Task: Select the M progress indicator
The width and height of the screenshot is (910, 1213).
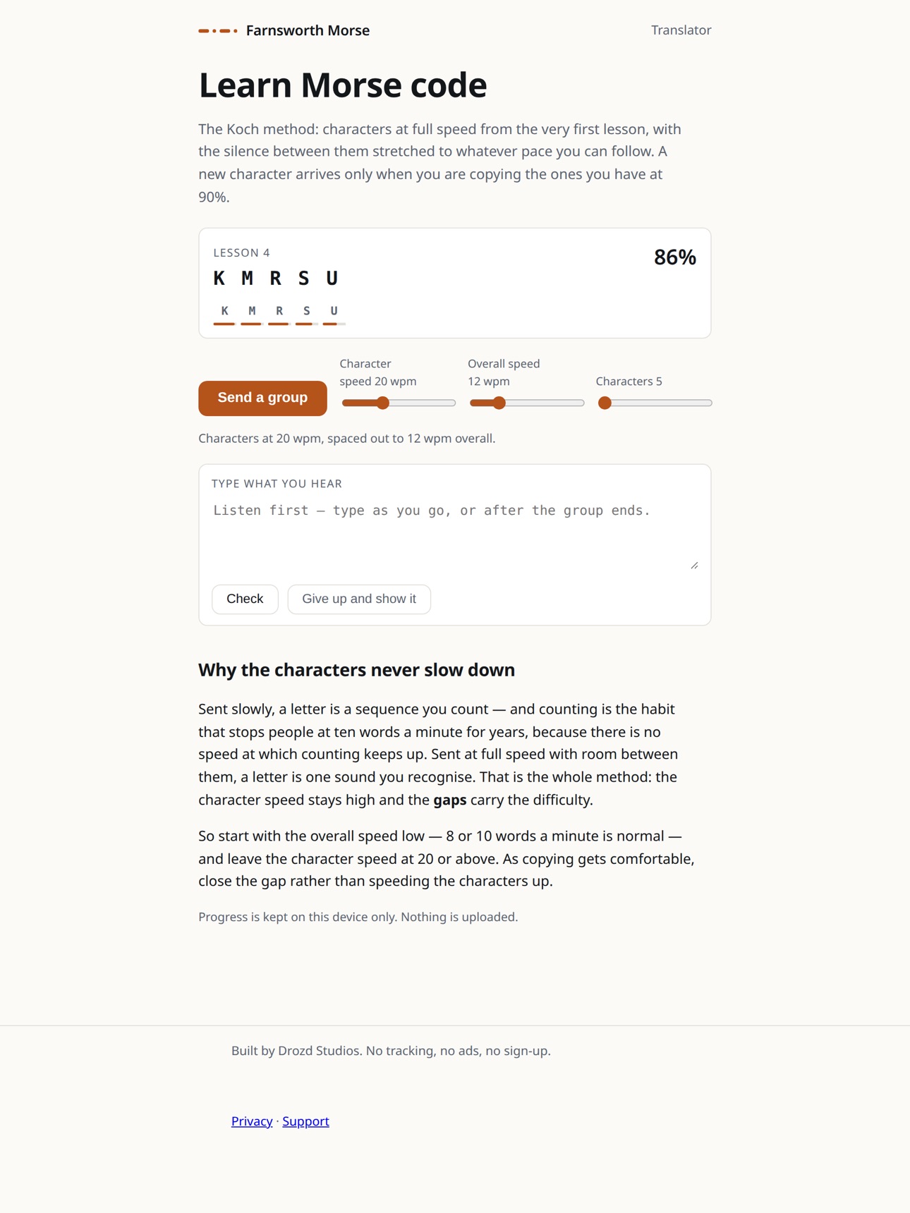Action: [x=252, y=315]
